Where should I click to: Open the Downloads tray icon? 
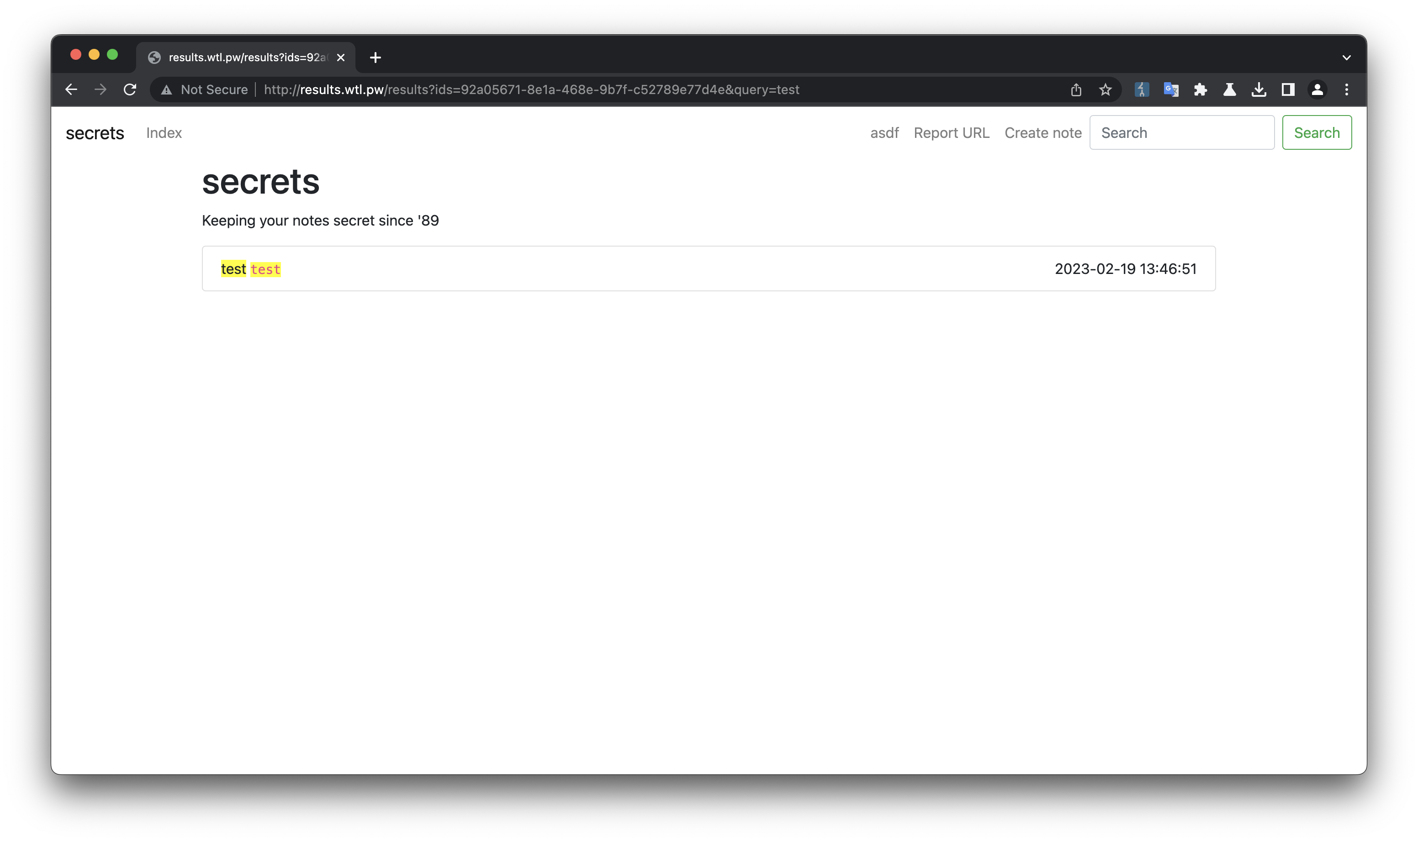coord(1259,89)
